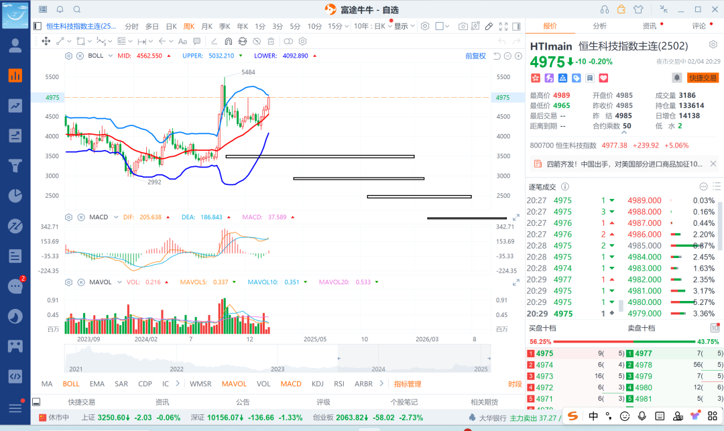Enter fullscreen chart mode

pyautogui.click(x=503, y=26)
